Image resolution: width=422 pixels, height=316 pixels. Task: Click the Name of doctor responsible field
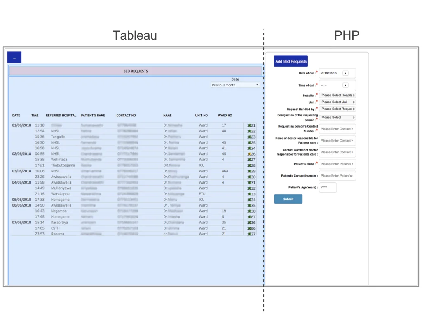click(x=337, y=141)
